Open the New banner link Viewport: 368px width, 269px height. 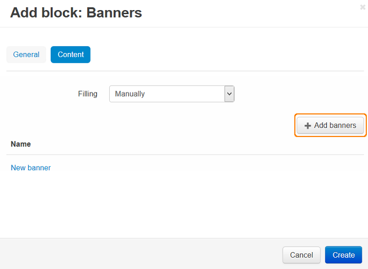pyautogui.click(x=31, y=167)
